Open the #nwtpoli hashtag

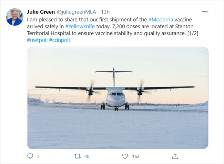pyautogui.click(x=37, y=40)
